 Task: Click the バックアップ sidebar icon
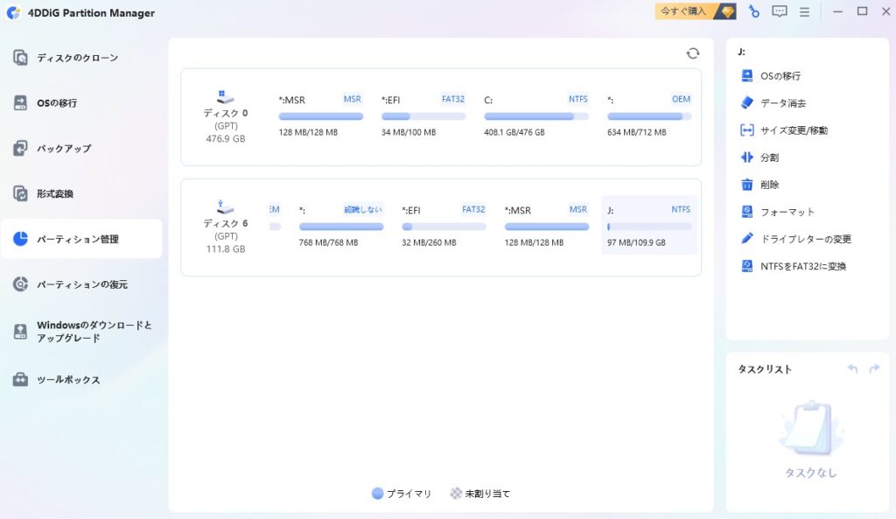pos(21,149)
